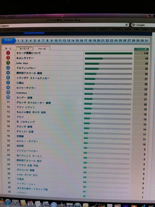
Task: Click the phrase ロジャーテイラー in rank 8
Action: click(26, 88)
